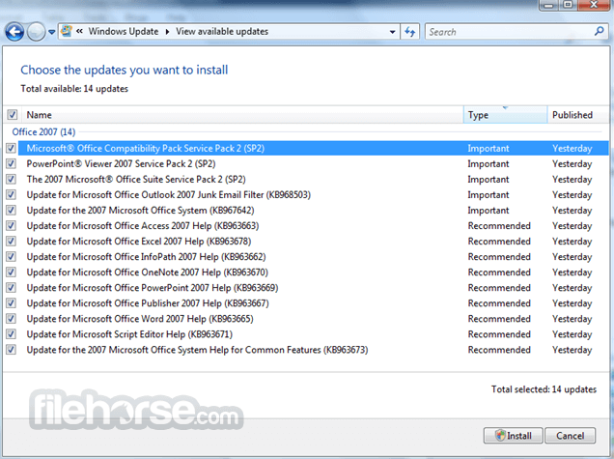Deselect the Excel 2007 Help update checkbox
Screen dimensions: 614x459
coord(12,242)
